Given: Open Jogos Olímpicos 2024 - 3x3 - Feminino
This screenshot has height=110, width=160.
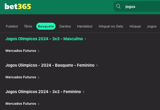Looking at the screenshot, I should click(43, 92).
